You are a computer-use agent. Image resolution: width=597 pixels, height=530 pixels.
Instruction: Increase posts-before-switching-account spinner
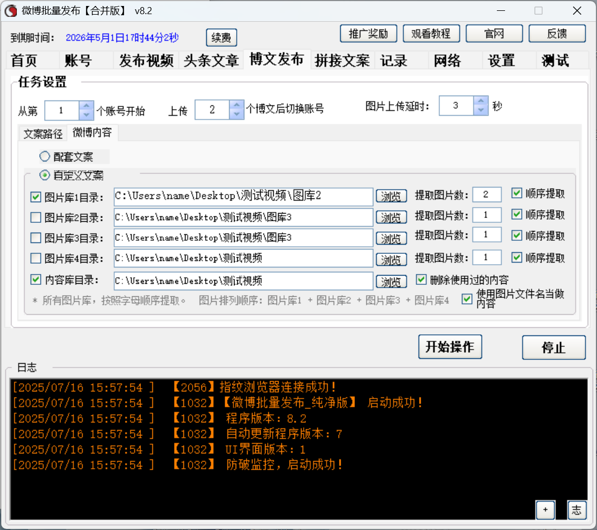[237, 104]
